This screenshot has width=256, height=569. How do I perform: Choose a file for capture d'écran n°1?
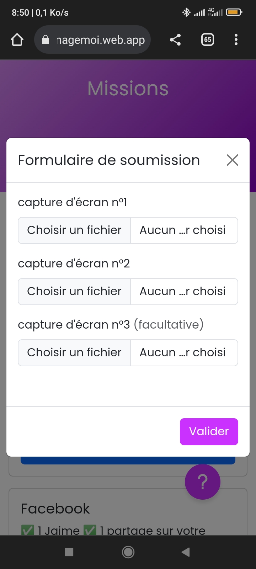click(x=74, y=230)
